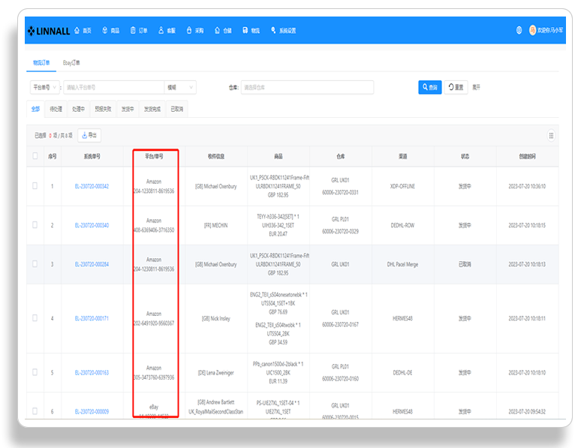The image size is (578, 448).
Task: Open the warehouse selection dropdown
Action: pos(307,87)
